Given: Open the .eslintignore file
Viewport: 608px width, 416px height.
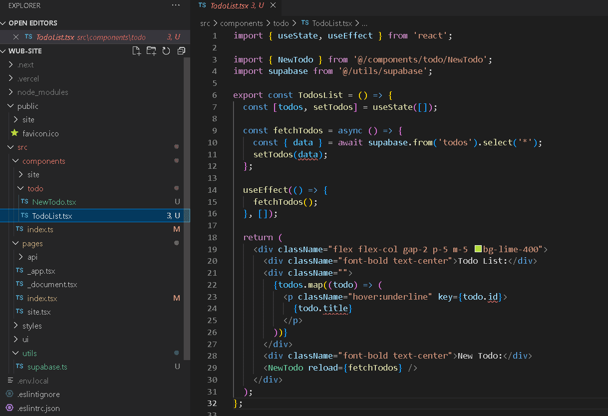Looking at the screenshot, I should click(x=38, y=394).
